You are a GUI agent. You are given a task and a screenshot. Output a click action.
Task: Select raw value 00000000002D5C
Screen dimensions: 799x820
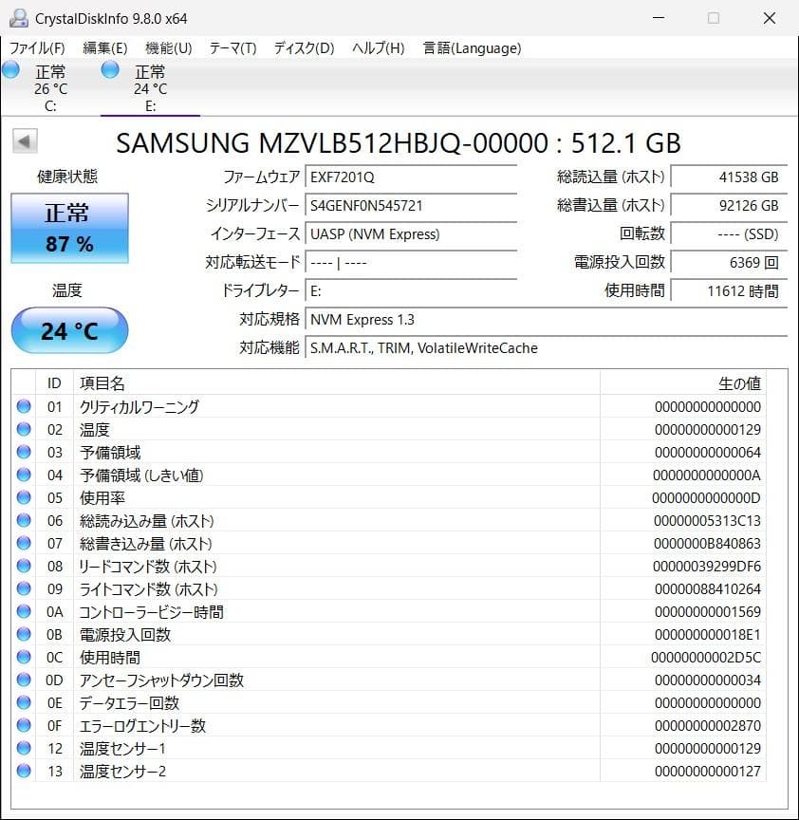tap(706, 658)
